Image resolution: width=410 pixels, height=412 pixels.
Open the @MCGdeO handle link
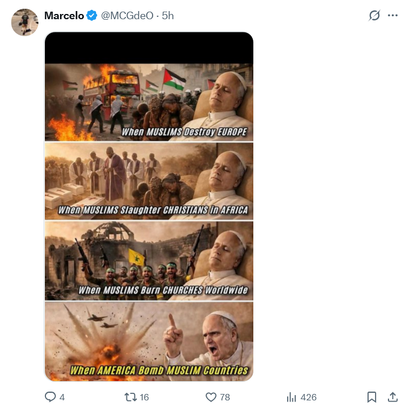127,16
